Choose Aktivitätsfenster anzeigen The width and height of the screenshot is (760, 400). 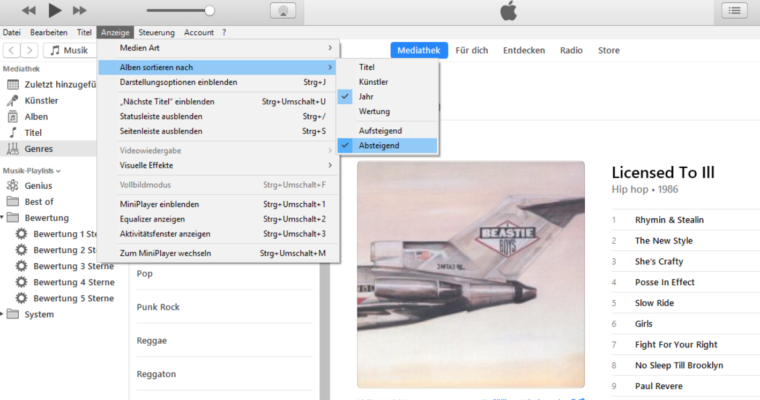(218, 234)
